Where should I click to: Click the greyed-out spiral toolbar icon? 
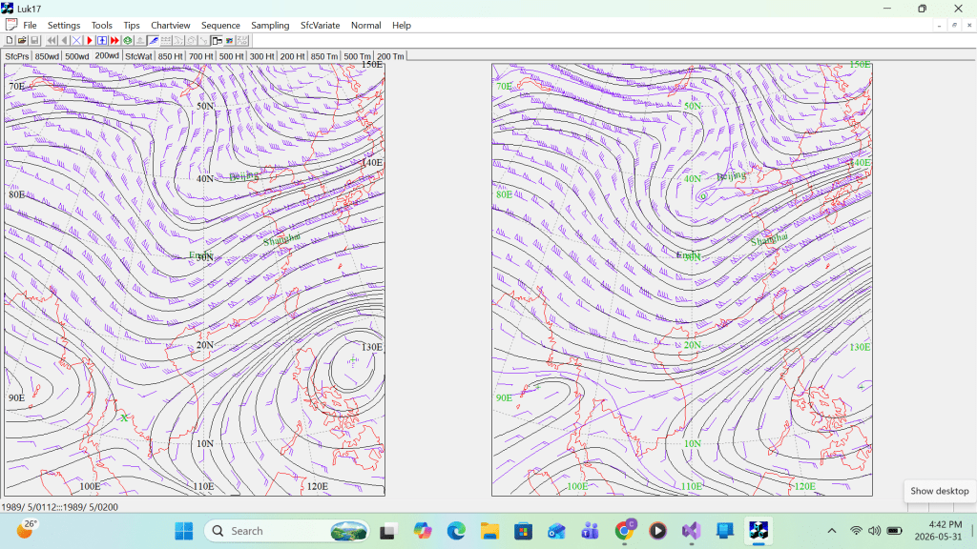pyautogui.click(x=191, y=40)
